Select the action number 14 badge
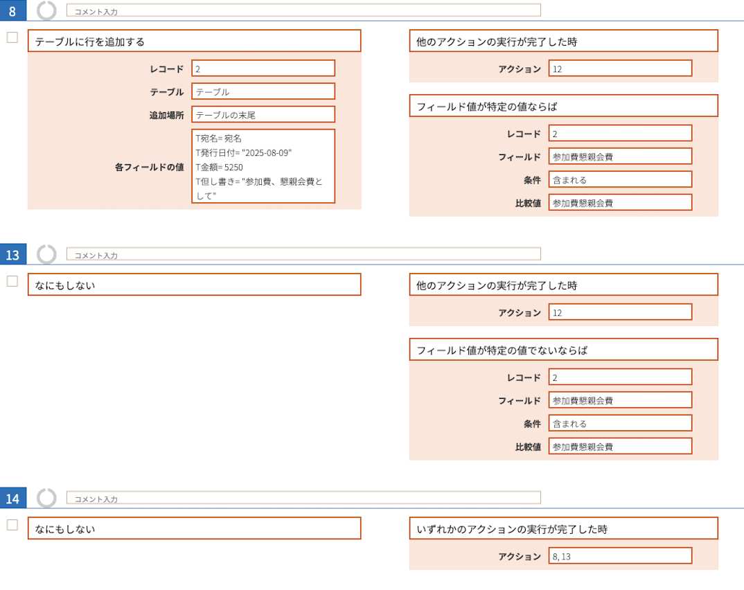 point(12,498)
